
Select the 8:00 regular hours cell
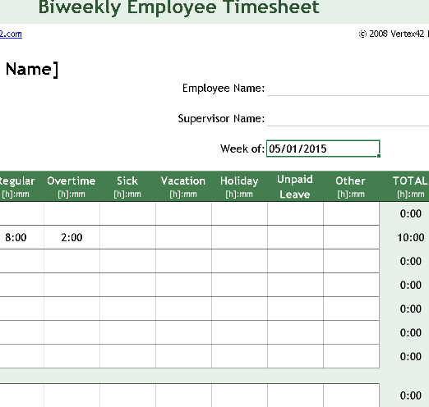(21, 237)
